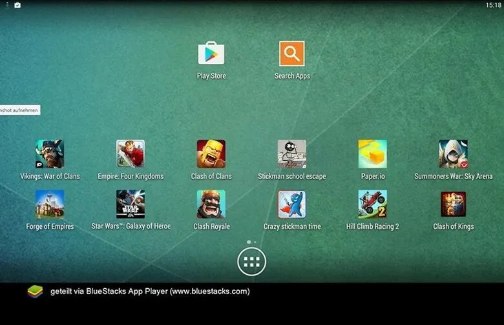Screen dimensions: 504x325
Task: Open Summoners War: Sky Arena icon
Action: tap(453, 153)
